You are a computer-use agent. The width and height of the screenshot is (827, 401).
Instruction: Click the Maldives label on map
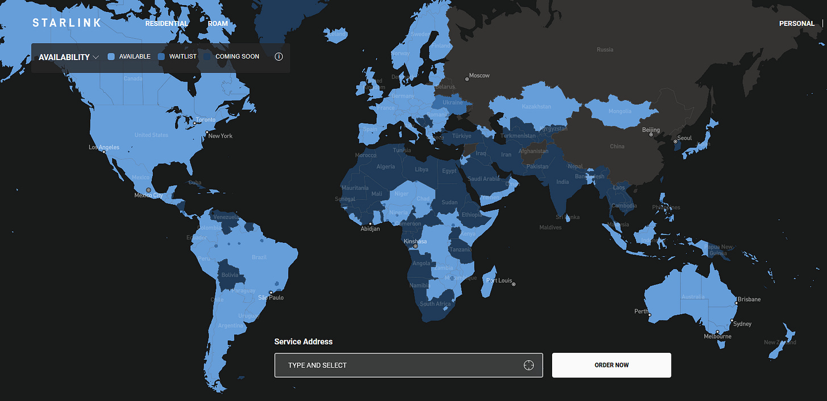550,227
